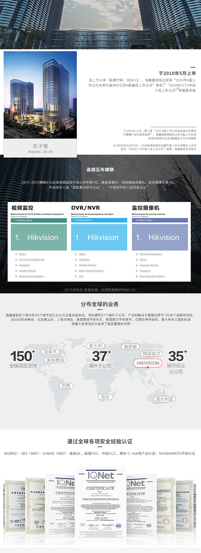The width and height of the screenshot is (201, 553).
Task: Click the 于2010年5月上市 heading
Action: tap(177, 73)
